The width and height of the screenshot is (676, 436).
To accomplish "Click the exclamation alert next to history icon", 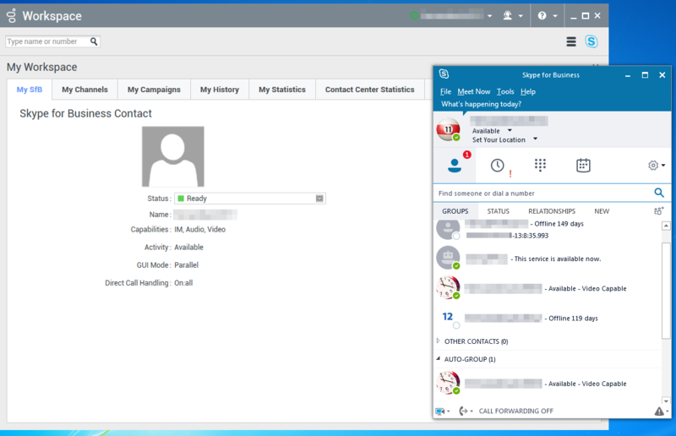I will 510,173.
